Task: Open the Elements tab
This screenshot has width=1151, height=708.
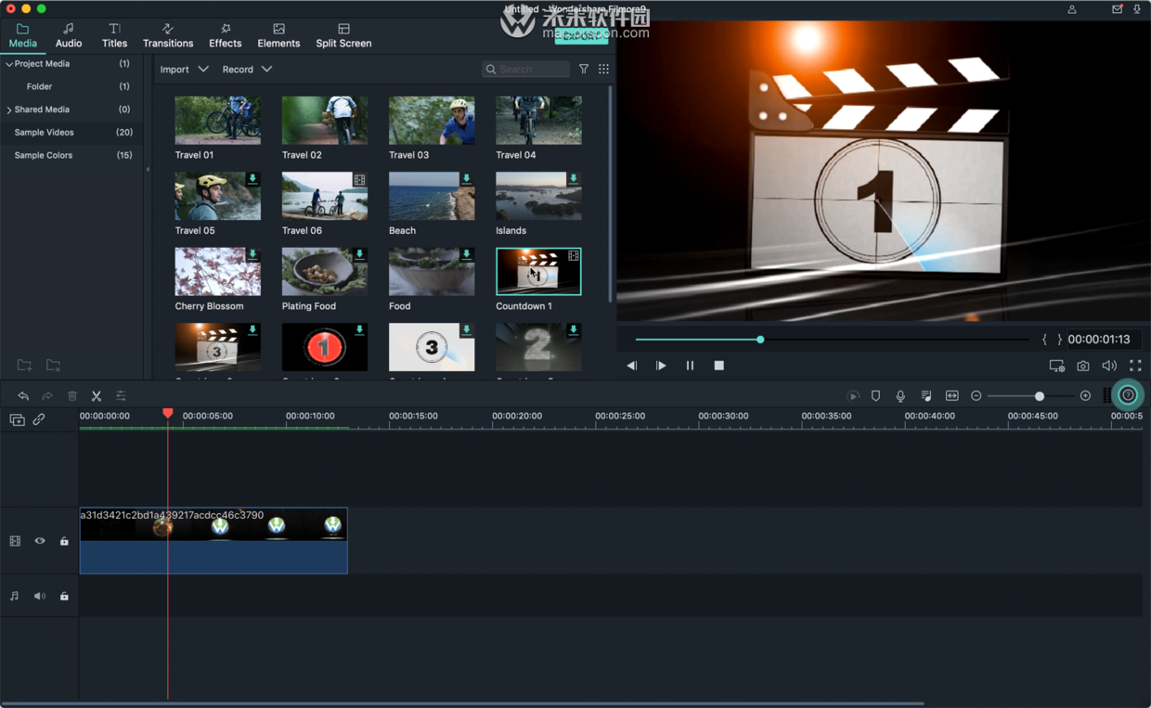Action: [x=278, y=36]
